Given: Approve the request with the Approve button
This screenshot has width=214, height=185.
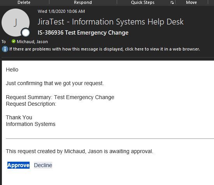Looking at the screenshot, I should (18, 165).
